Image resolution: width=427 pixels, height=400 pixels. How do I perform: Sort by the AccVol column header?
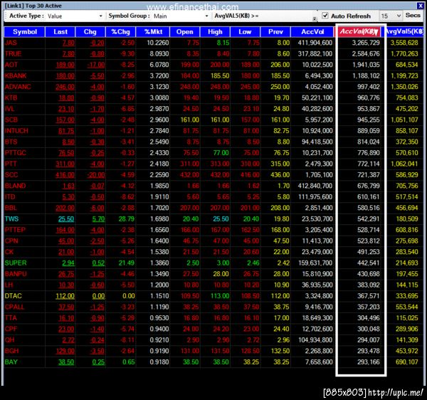(312, 32)
